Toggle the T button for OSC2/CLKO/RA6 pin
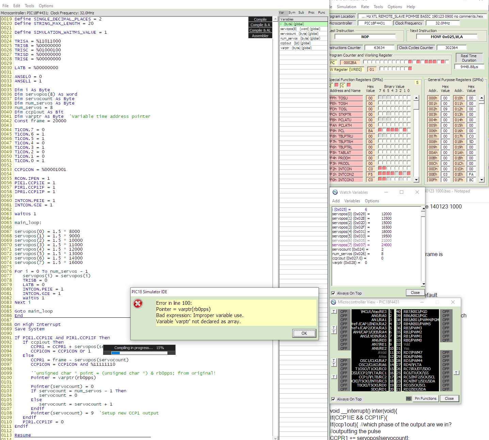Image resolution: width=489 pixels, height=440 pixels. coord(334,365)
